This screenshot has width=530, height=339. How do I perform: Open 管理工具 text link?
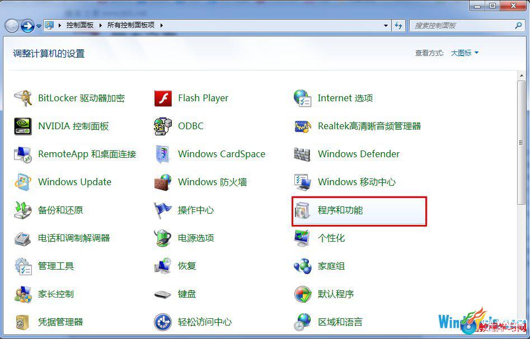[x=56, y=266]
